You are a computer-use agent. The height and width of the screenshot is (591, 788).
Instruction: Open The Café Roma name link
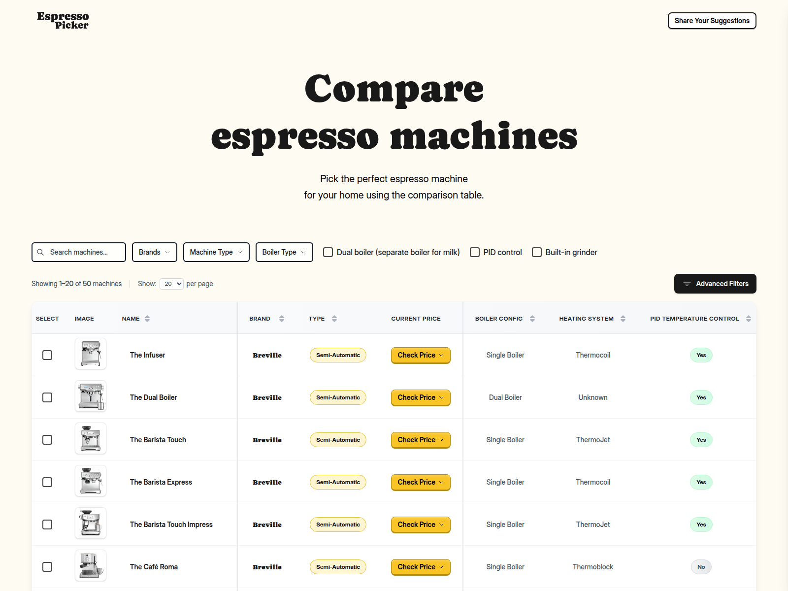pos(154,567)
